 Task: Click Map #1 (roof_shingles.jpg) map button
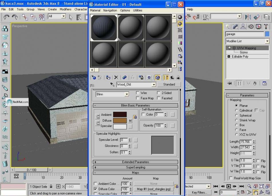[x=154, y=189]
